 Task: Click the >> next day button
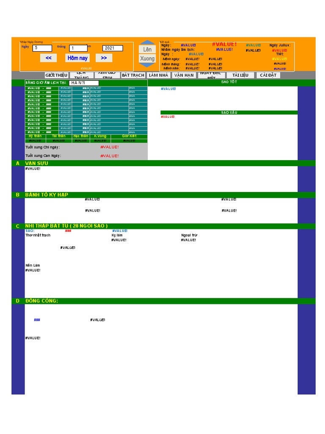click(x=104, y=58)
